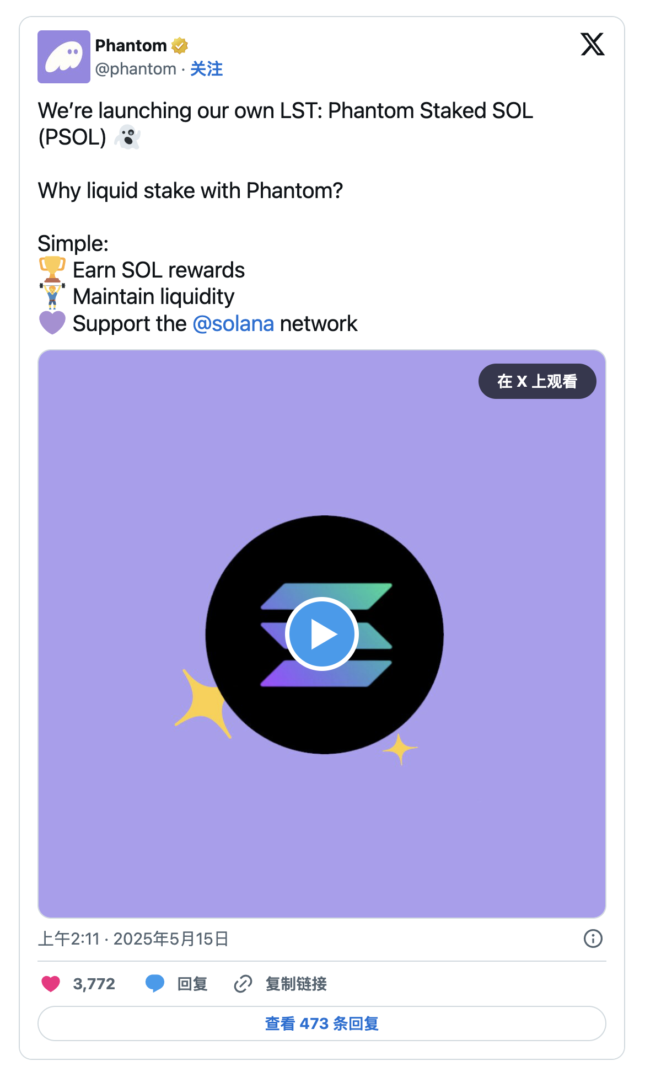The width and height of the screenshot is (645, 1077).
Task: Click the blue reply speech bubble icon
Action: coord(155,983)
